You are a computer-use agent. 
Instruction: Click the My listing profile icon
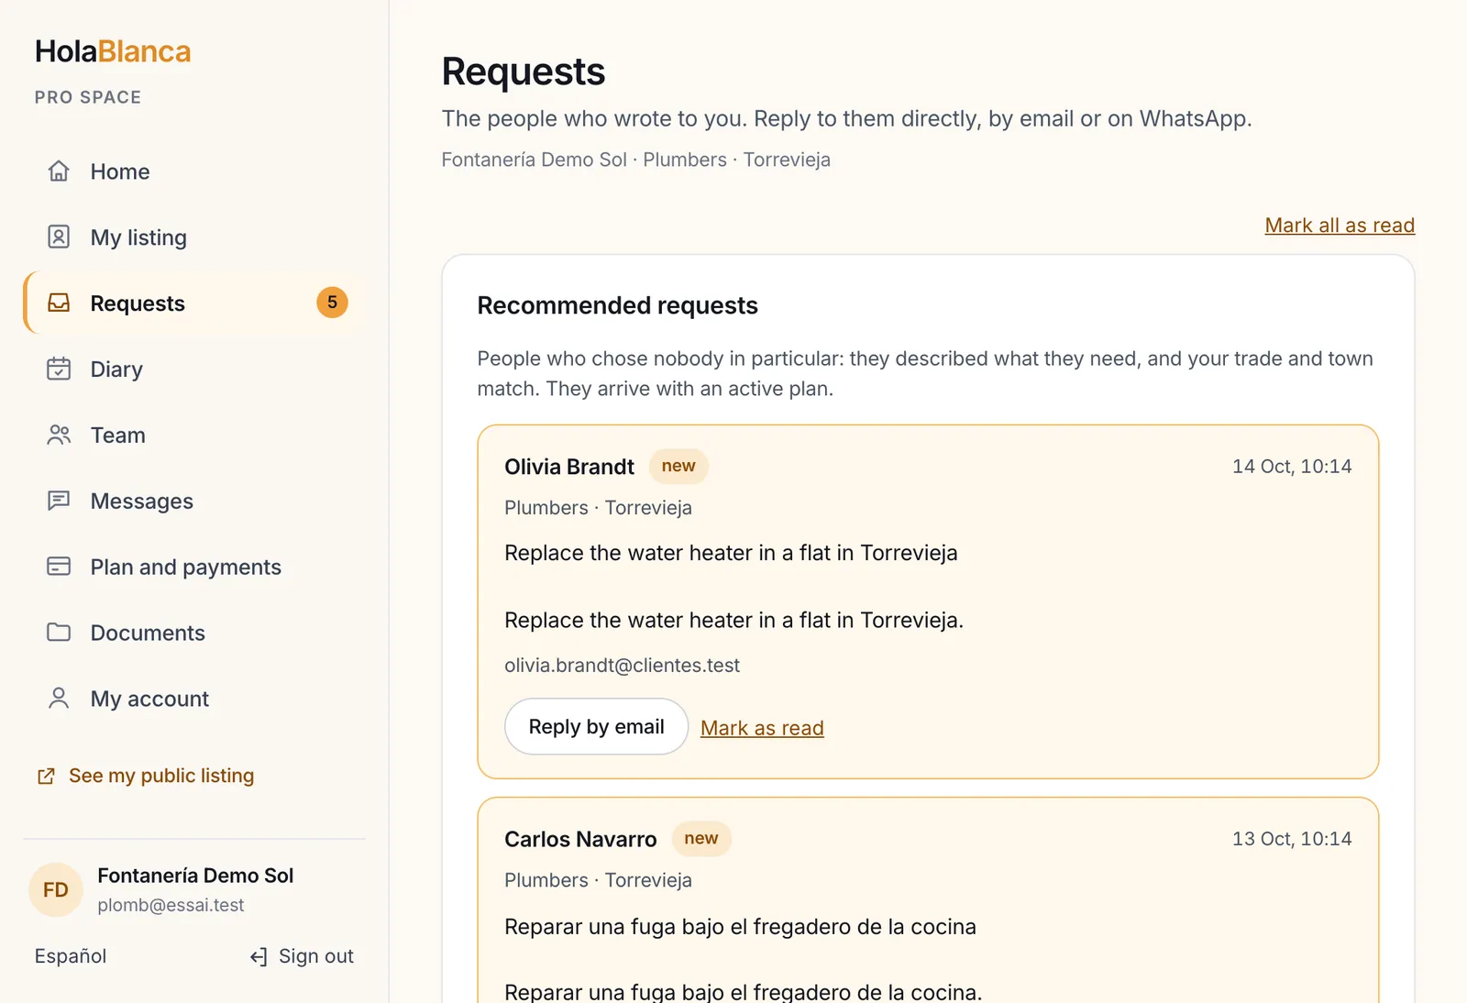(59, 237)
